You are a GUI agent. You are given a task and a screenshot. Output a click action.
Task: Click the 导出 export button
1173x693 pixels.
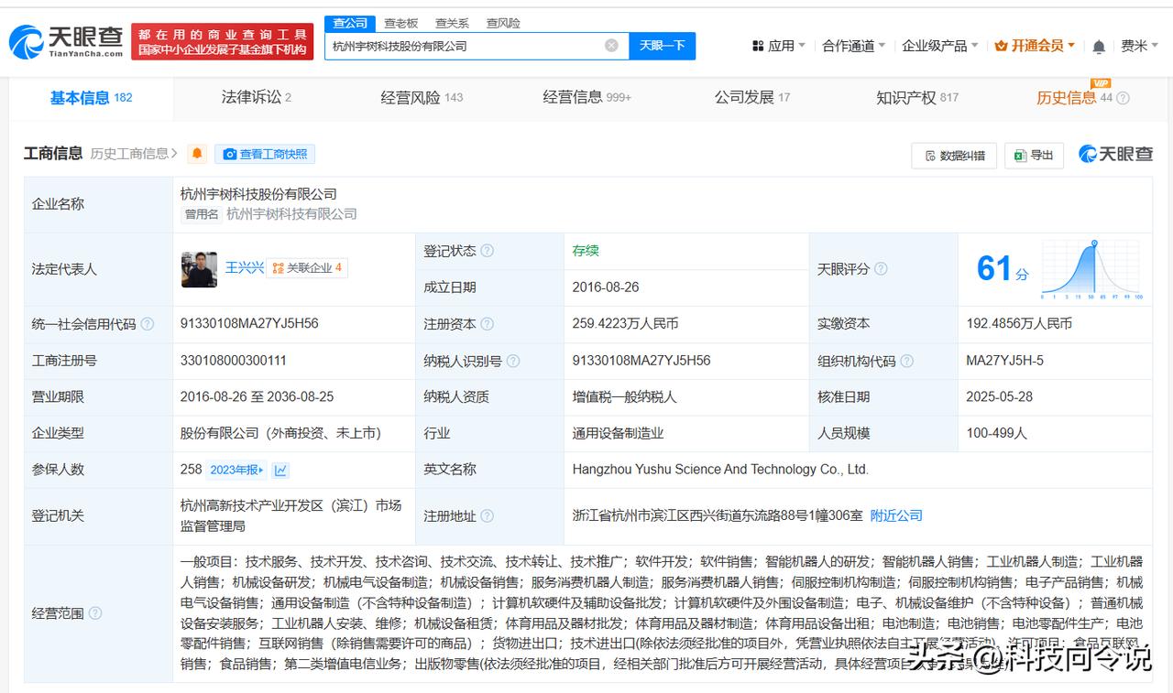point(1034,156)
